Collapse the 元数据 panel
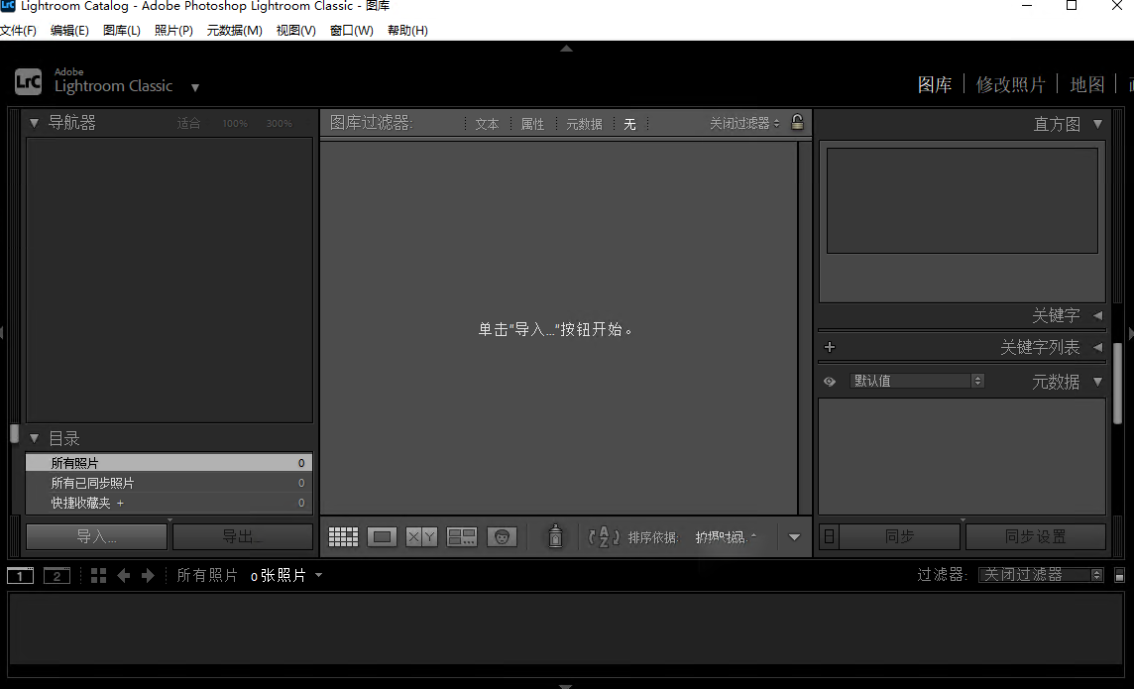The image size is (1134, 689). coord(1098,382)
